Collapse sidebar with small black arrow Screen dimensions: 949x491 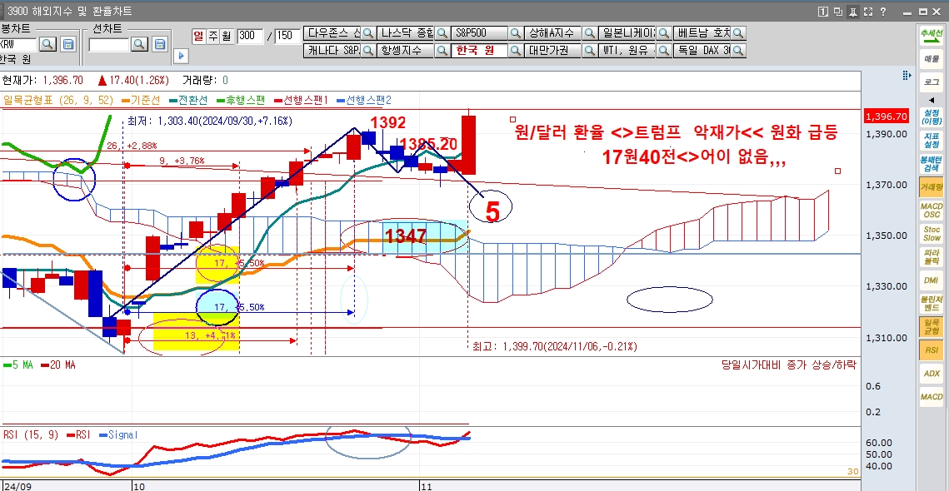932,101
